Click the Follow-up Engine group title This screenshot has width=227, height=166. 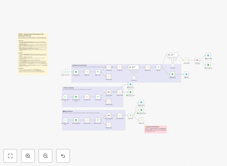coord(68,88)
